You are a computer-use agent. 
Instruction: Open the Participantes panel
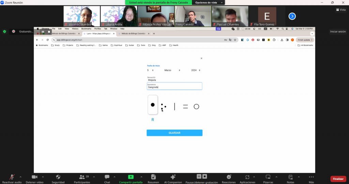pyautogui.click(x=82, y=179)
